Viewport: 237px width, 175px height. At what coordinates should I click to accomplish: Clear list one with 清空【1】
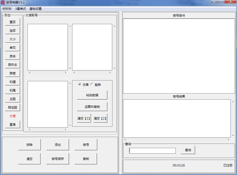click(84, 118)
